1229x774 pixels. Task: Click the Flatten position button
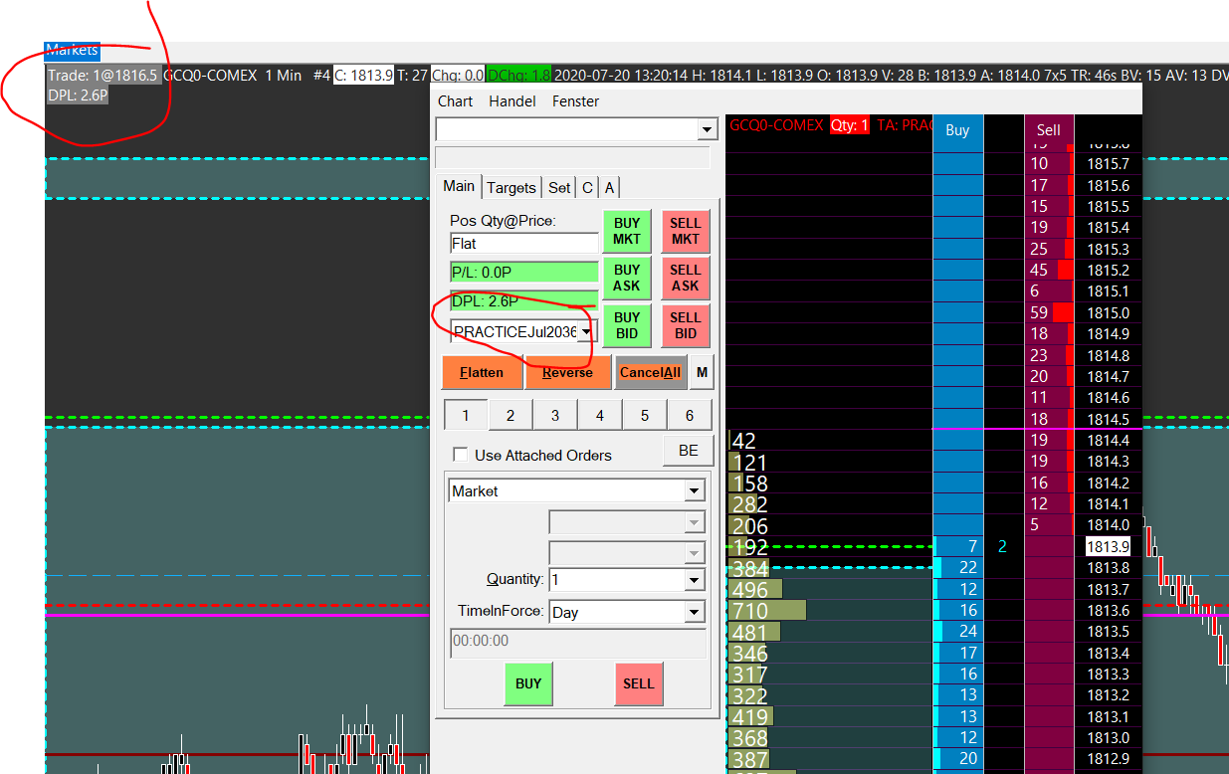pos(481,373)
